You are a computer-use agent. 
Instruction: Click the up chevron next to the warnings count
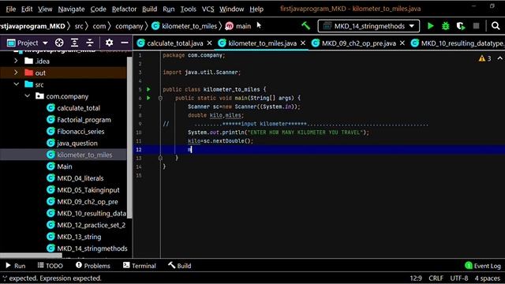pyautogui.click(x=499, y=58)
